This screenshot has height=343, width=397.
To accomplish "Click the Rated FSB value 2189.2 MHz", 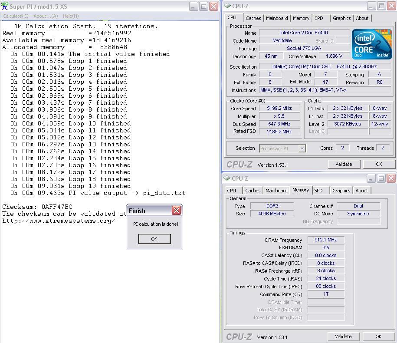I will coord(279,132).
